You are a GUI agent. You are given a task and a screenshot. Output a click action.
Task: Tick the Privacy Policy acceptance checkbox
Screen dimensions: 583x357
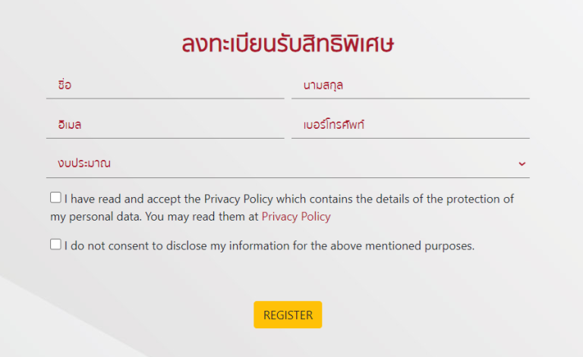[x=55, y=197]
